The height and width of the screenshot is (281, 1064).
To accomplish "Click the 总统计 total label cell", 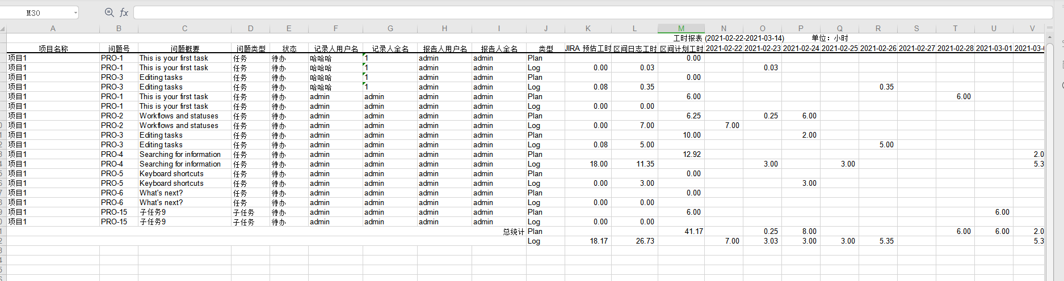I will pyautogui.click(x=513, y=232).
